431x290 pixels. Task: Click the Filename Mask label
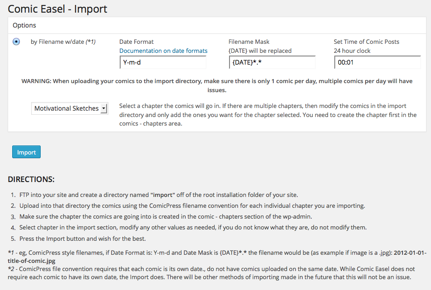click(249, 42)
